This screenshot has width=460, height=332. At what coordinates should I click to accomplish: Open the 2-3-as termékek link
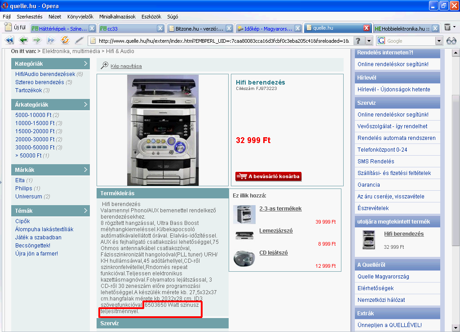pos(280,209)
